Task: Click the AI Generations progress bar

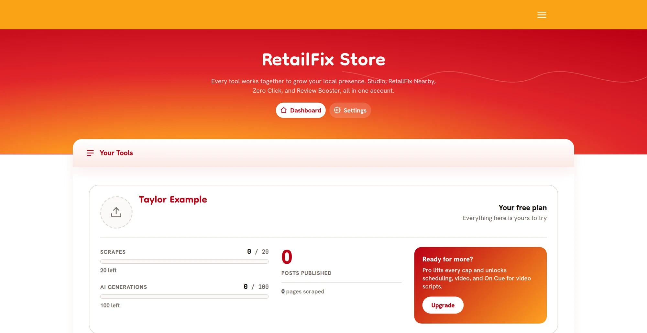Action: tap(184, 296)
